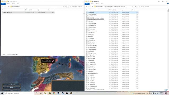
Task: Sort by Date modified in provinces window
Action: [x=112, y=10]
